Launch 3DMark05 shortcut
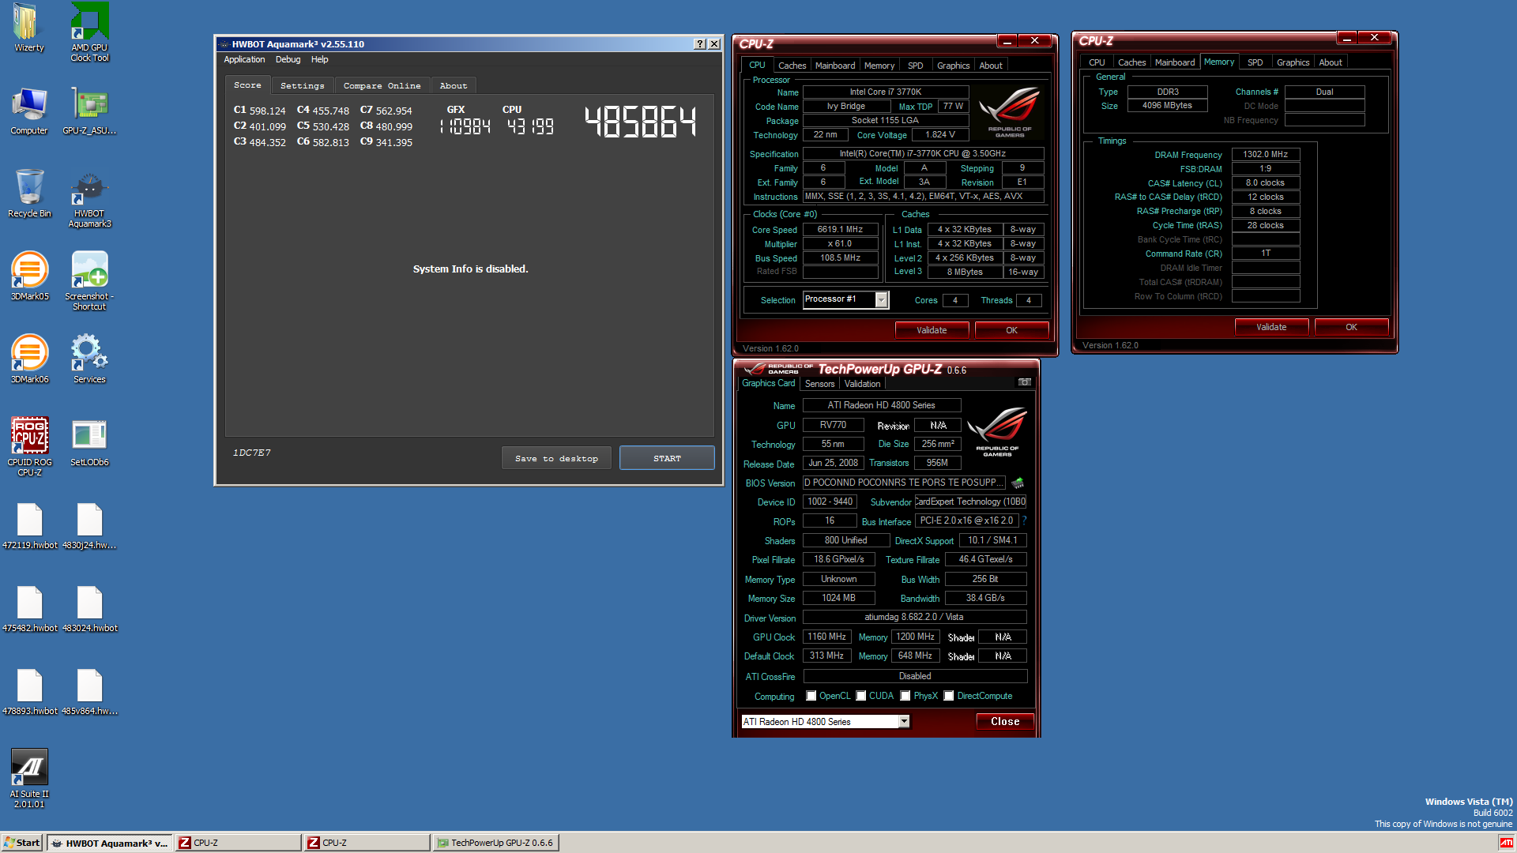Viewport: 1517px width, 853px height. pyautogui.click(x=29, y=276)
